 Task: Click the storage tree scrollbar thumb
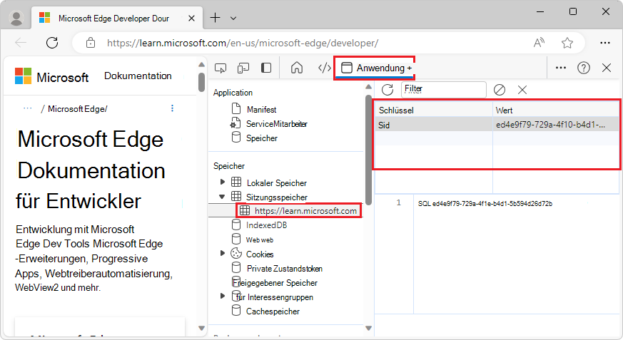pos(368,150)
